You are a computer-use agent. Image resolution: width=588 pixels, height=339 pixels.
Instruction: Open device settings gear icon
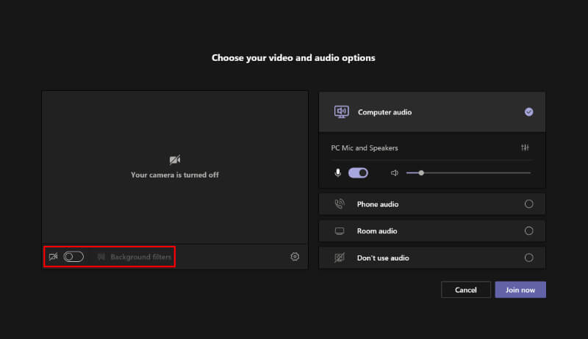pyautogui.click(x=295, y=257)
